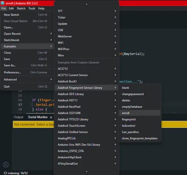Screen dimensions: 187x175
Task: Open Adafruit HX711 examples
Action: (x=87, y=100)
